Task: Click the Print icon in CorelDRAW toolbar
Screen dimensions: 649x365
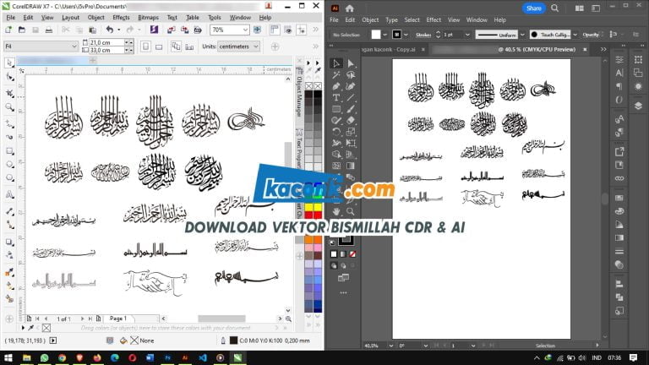Action: [49, 30]
